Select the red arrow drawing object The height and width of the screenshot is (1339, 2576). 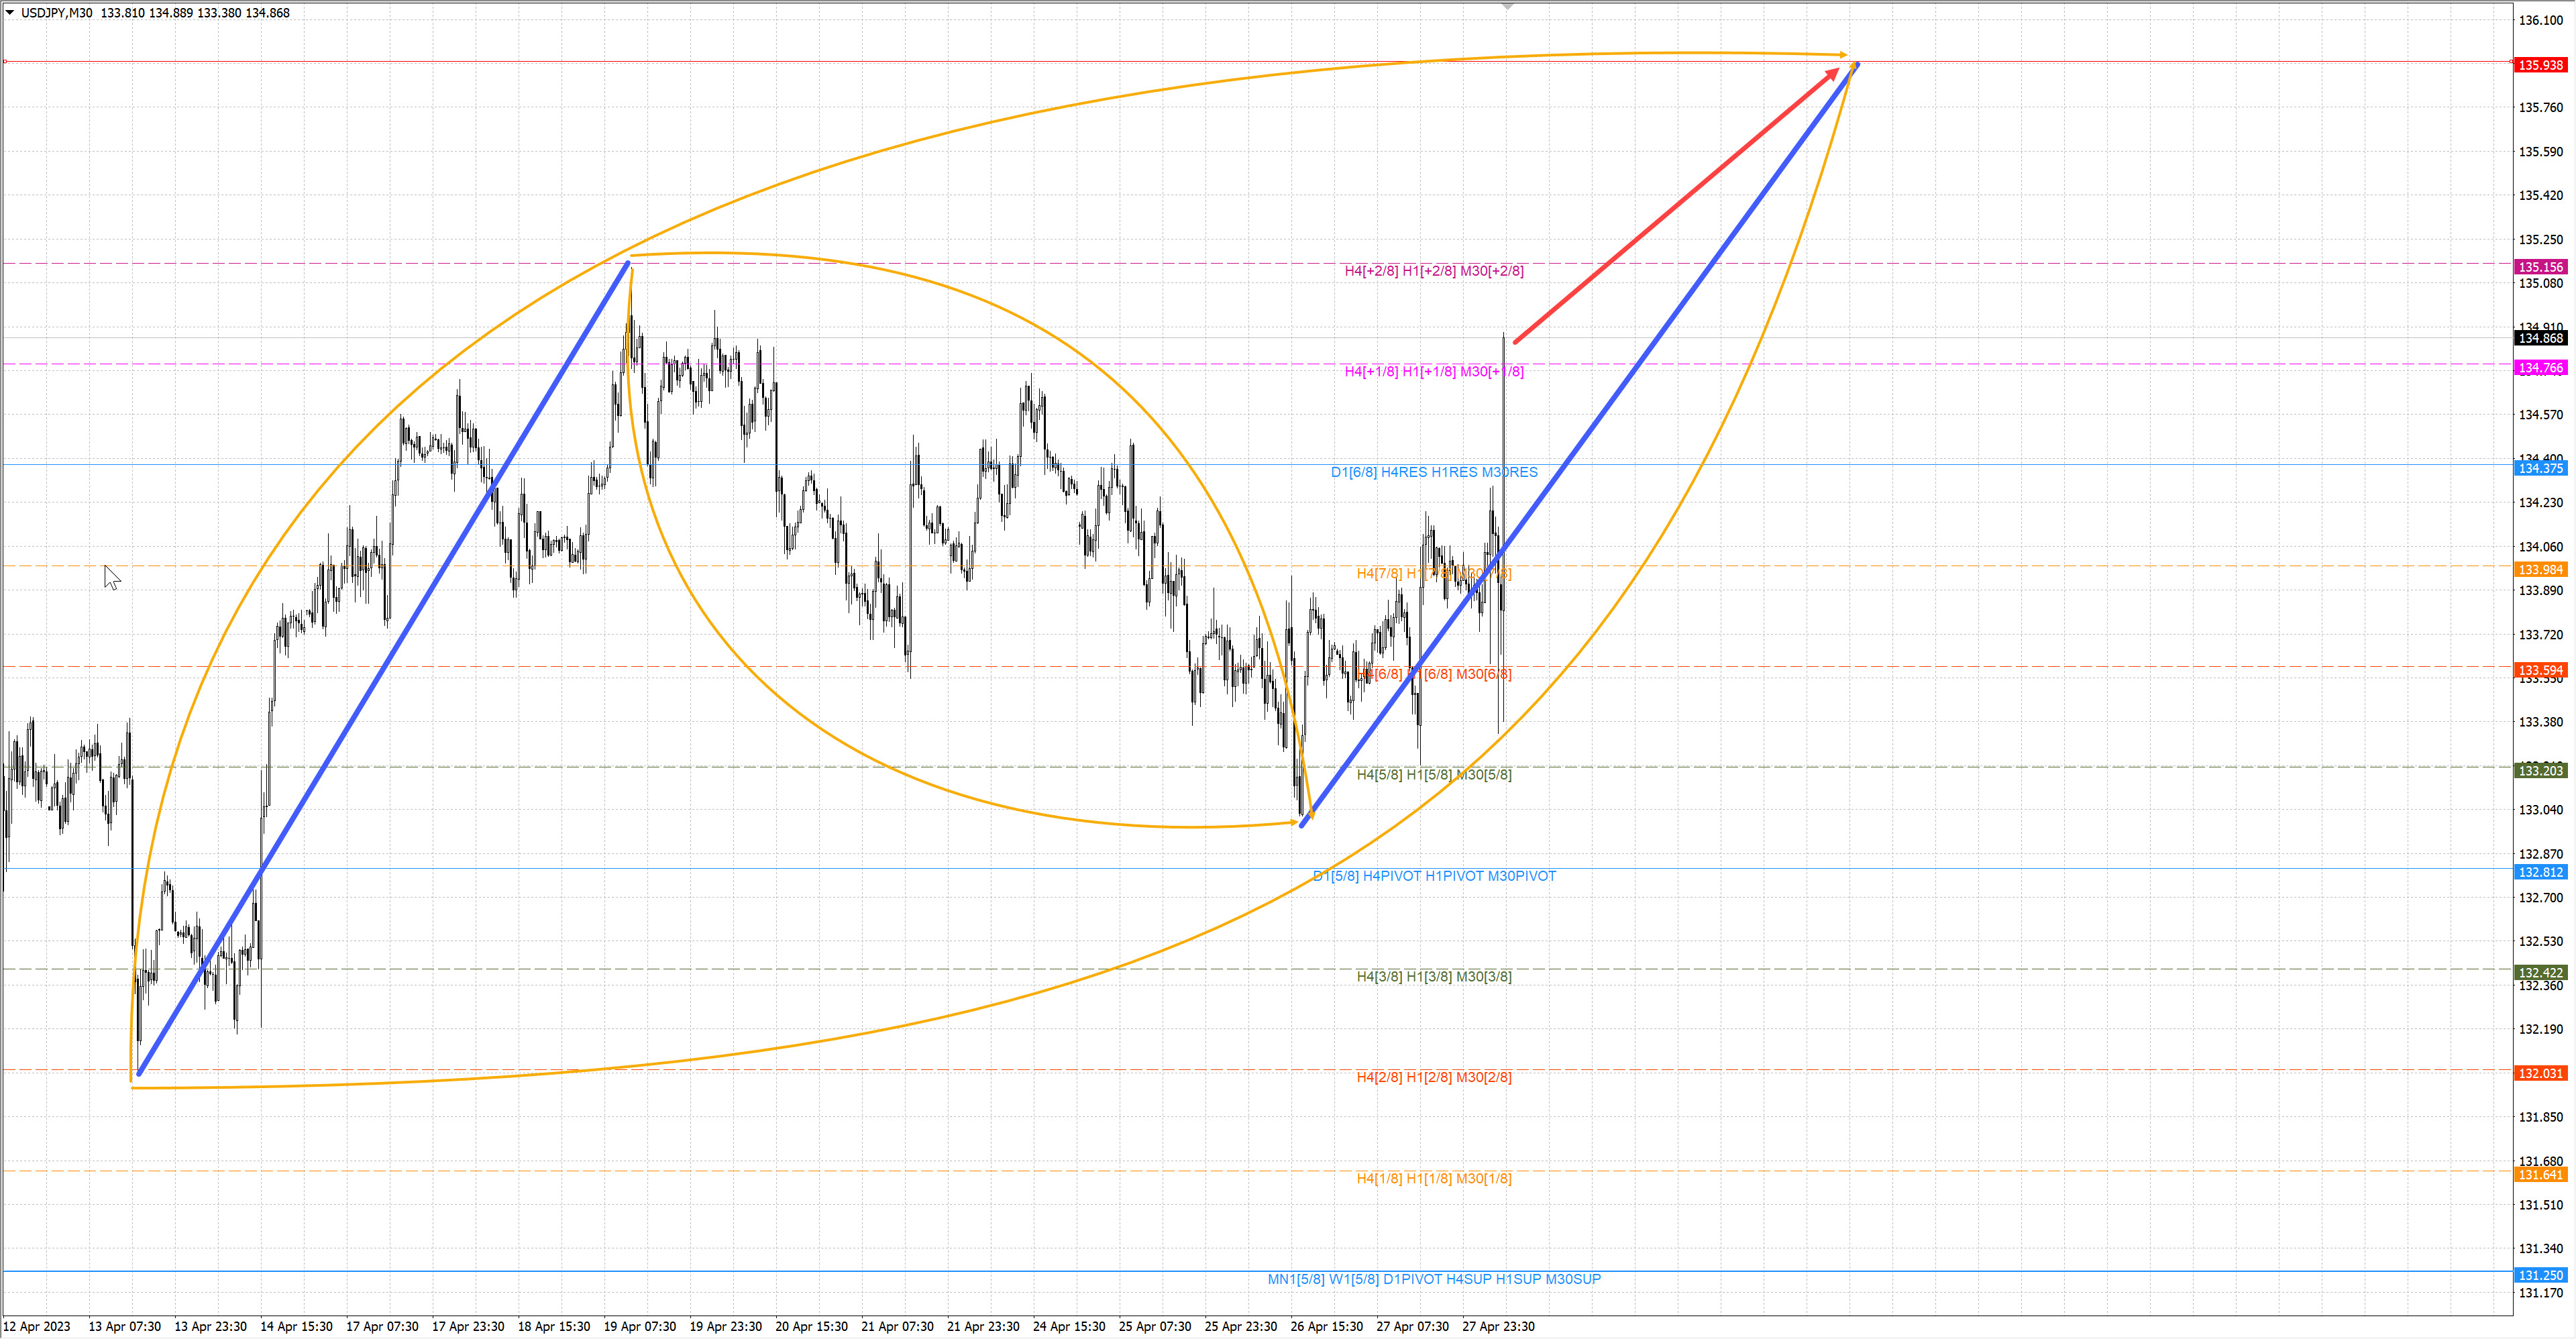click(1676, 205)
